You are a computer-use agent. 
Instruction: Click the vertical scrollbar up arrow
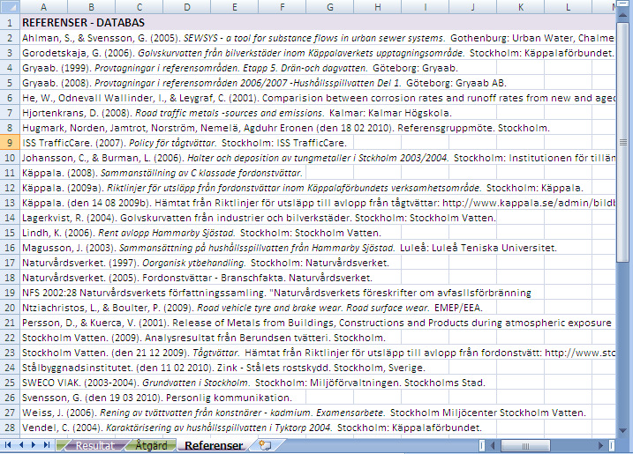[623, 15]
